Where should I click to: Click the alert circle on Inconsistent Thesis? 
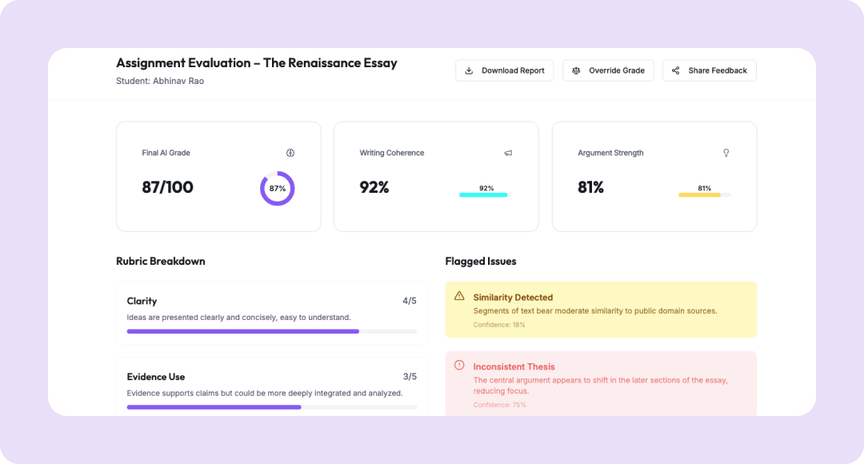459,365
